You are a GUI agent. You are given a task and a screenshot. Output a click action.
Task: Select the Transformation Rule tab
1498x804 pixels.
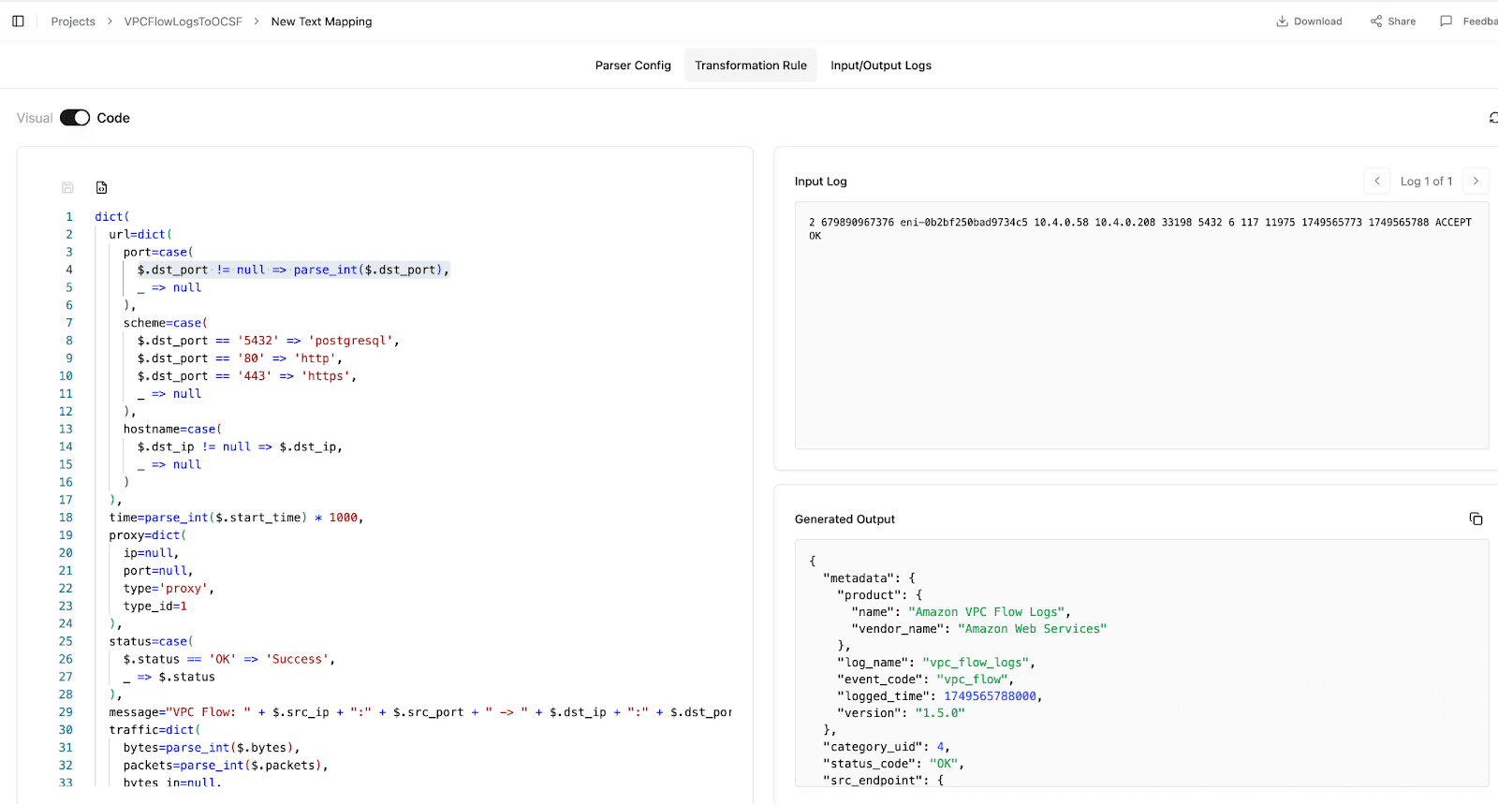pyautogui.click(x=751, y=66)
